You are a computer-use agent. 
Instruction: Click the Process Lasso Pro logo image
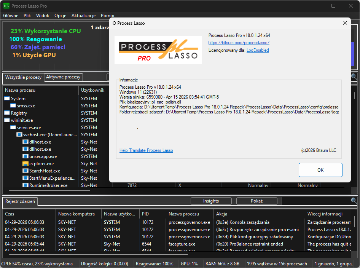(158, 50)
